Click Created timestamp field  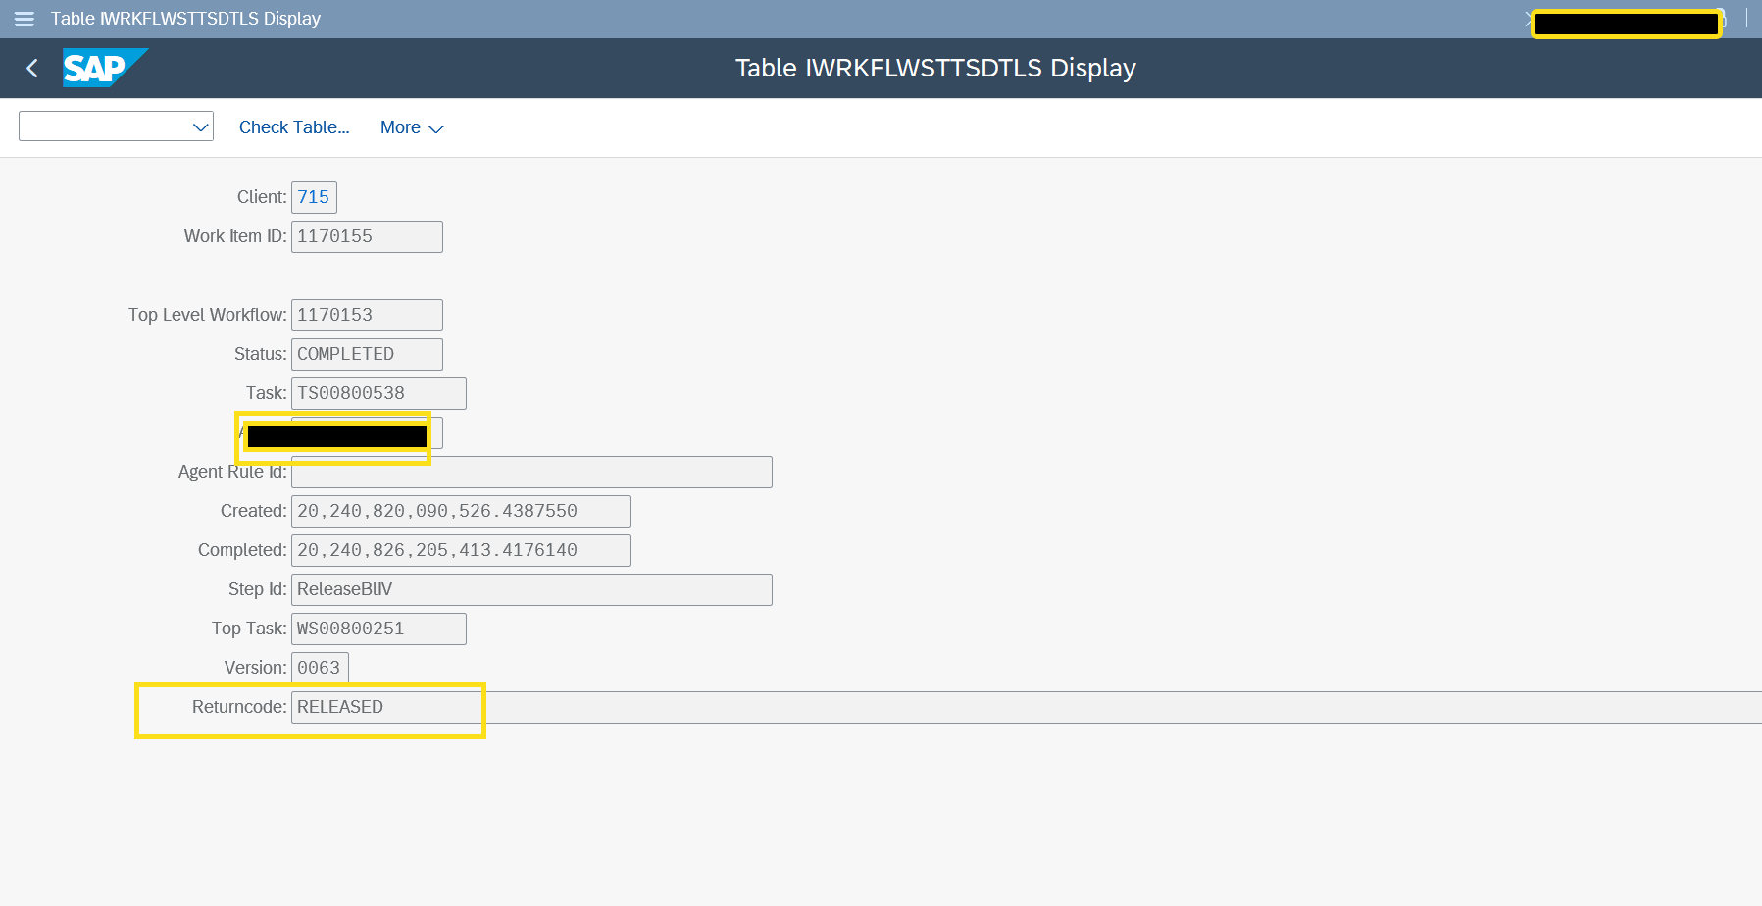pos(461,511)
